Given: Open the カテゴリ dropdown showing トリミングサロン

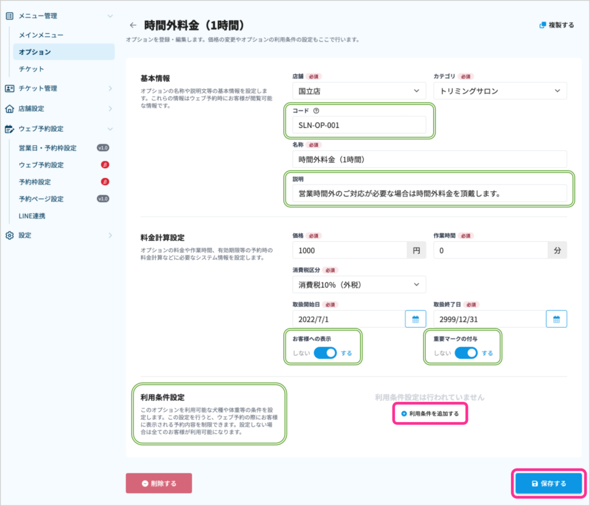Looking at the screenshot, I should (500, 91).
